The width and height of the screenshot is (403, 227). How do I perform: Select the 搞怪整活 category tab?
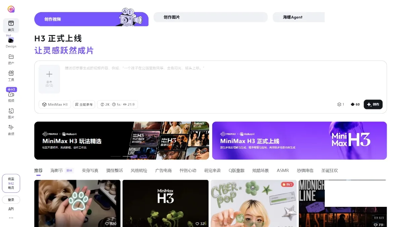pos(115,171)
